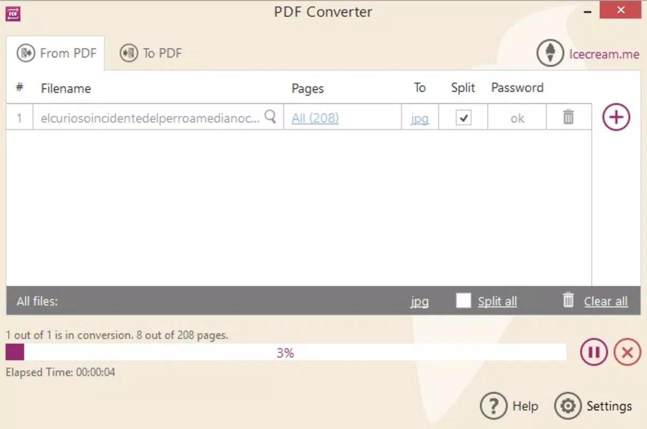This screenshot has width=647, height=429.
Task: Change the row 1 jpg output format
Action: tap(420, 119)
